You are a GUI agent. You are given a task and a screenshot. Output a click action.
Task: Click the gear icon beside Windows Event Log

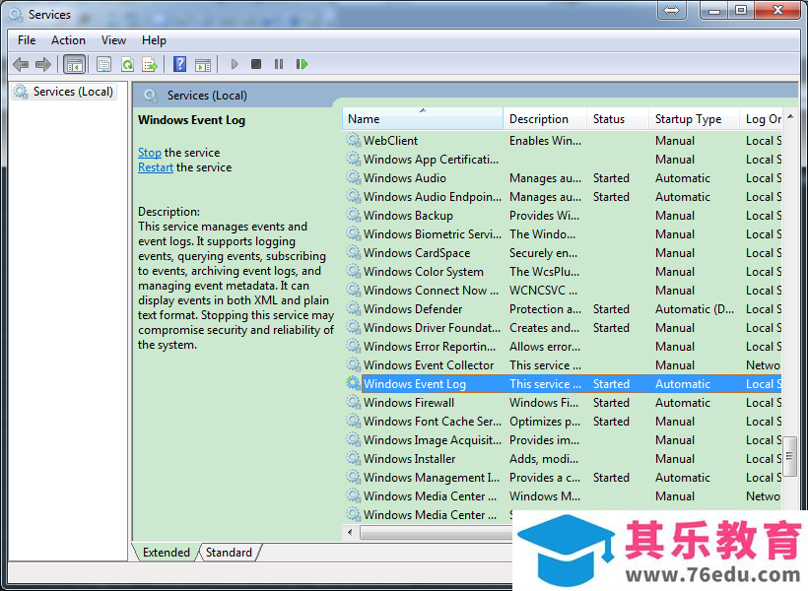tap(354, 383)
